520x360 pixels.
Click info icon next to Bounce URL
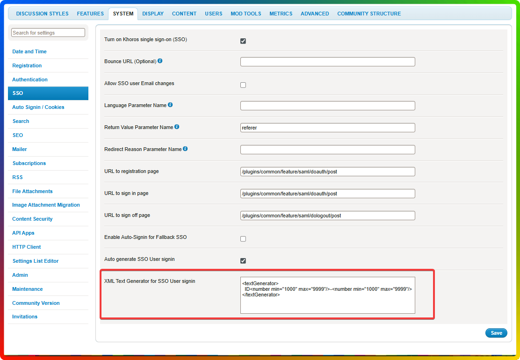pos(160,61)
